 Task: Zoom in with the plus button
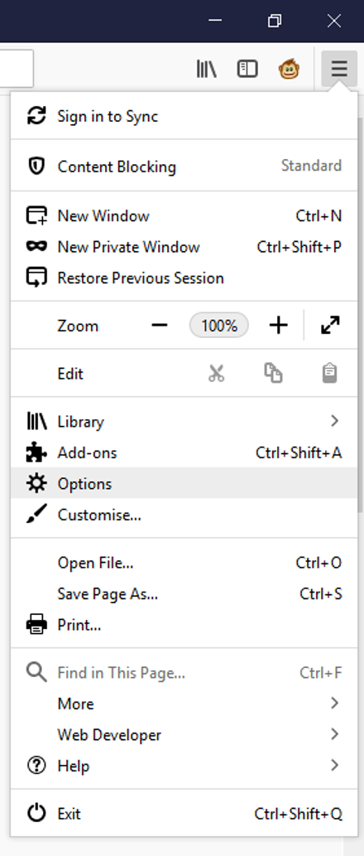[279, 326]
